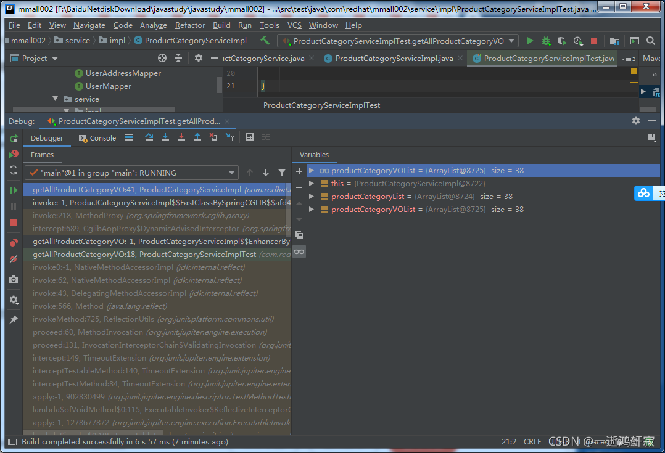Collapse the service folder in tree
Image resolution: width=665 pixels, height=453 pixels.
pyautogui.click(x=55, y=99)
